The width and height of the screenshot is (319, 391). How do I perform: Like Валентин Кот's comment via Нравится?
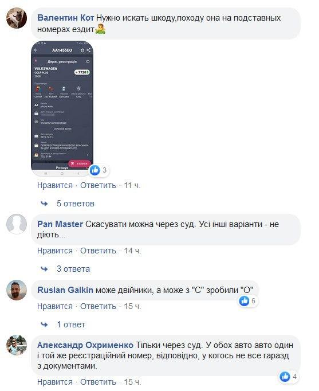click(x=55, y=185)
